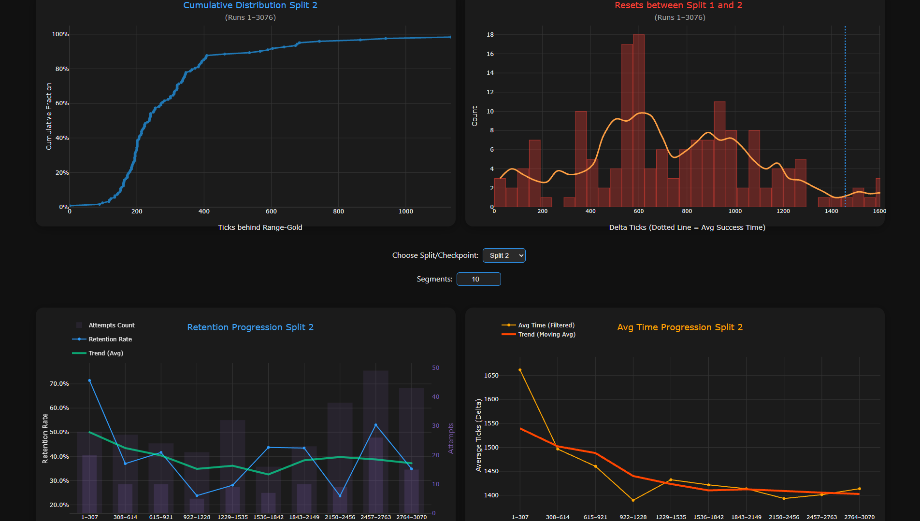The image size is (920, 521).
Task: Toggle Retention Rate legend entry
Action: 102,339
